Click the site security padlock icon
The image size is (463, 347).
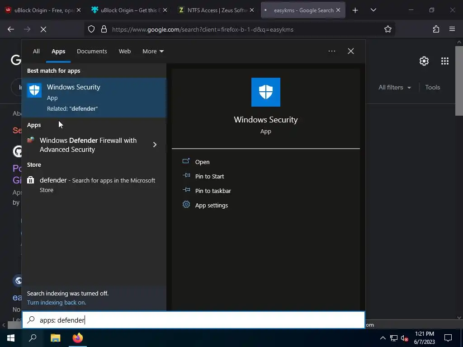[104, 29]
